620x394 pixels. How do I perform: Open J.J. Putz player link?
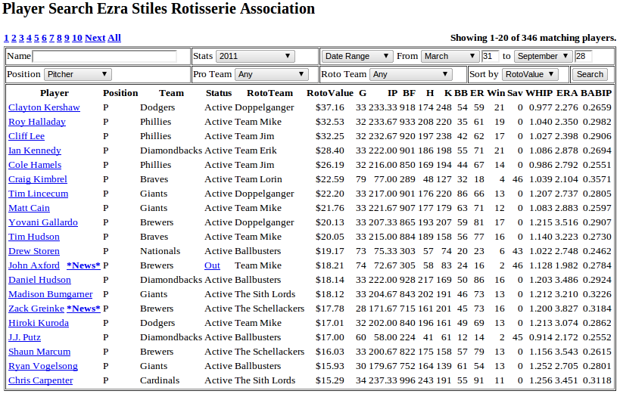(x=24, y=337)
